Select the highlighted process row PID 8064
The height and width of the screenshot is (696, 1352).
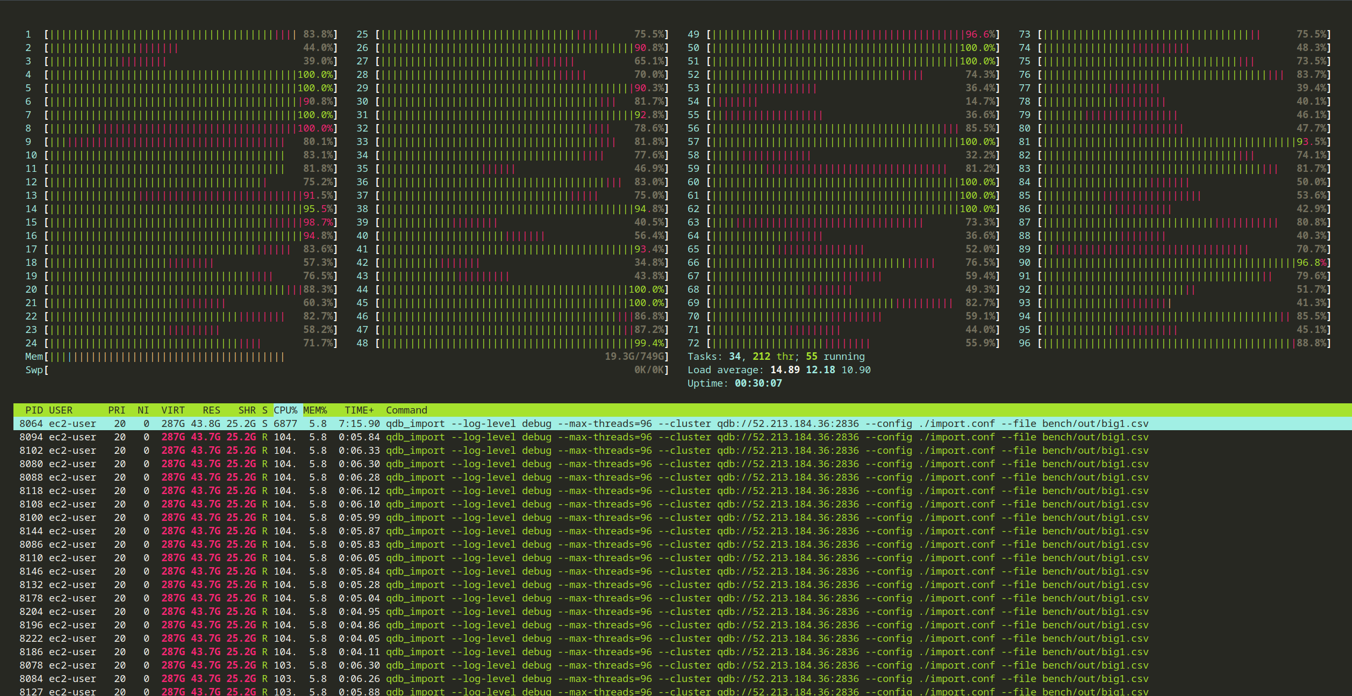click(683, 424)
